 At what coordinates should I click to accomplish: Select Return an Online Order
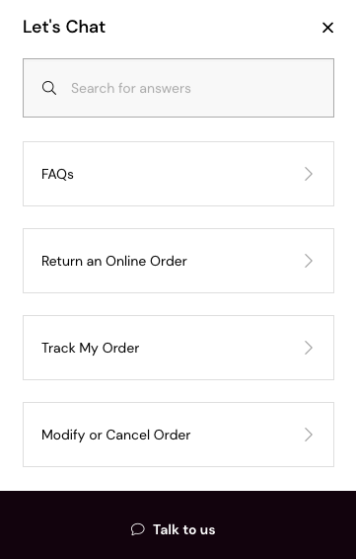coord(178,261)
